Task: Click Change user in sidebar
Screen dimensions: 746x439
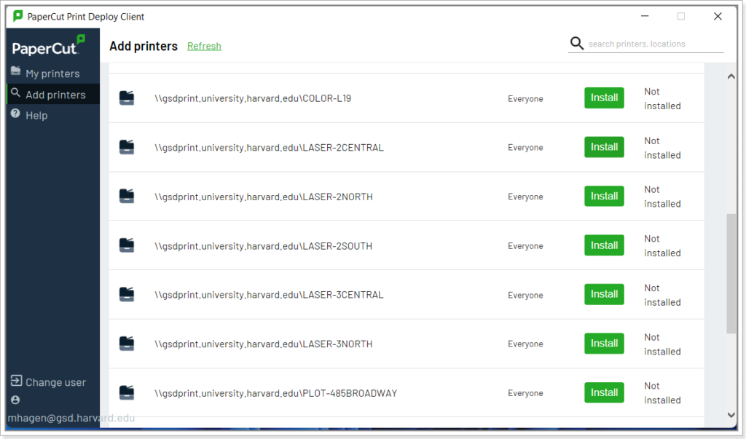Action: [55, 382]
